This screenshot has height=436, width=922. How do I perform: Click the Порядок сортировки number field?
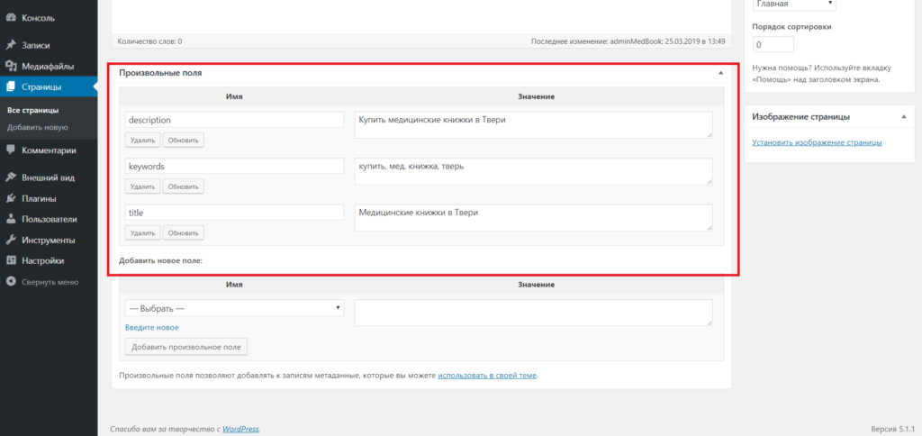point(773,44)
